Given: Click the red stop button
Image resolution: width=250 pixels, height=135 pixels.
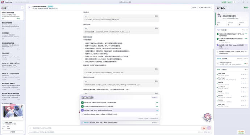Looking at the screenshot, I should click(204, 128).
